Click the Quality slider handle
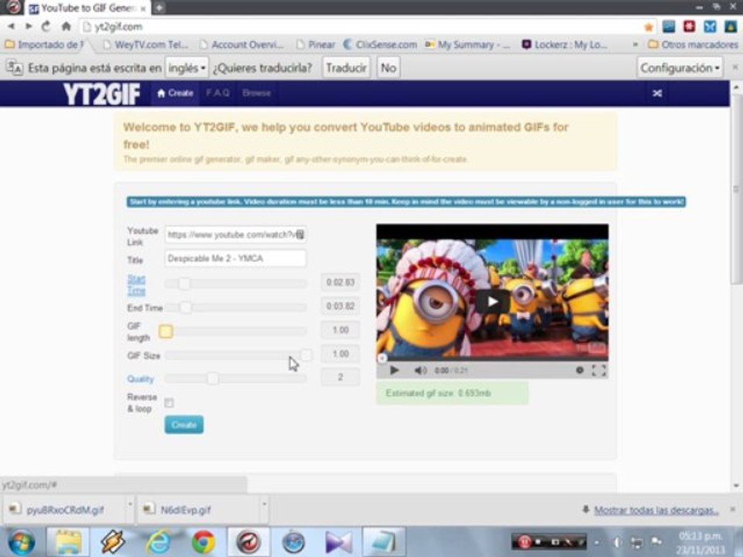 tap(213, 378)
